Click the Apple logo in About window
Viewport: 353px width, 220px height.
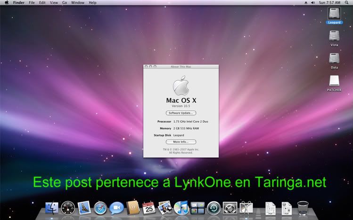(181, 85)
